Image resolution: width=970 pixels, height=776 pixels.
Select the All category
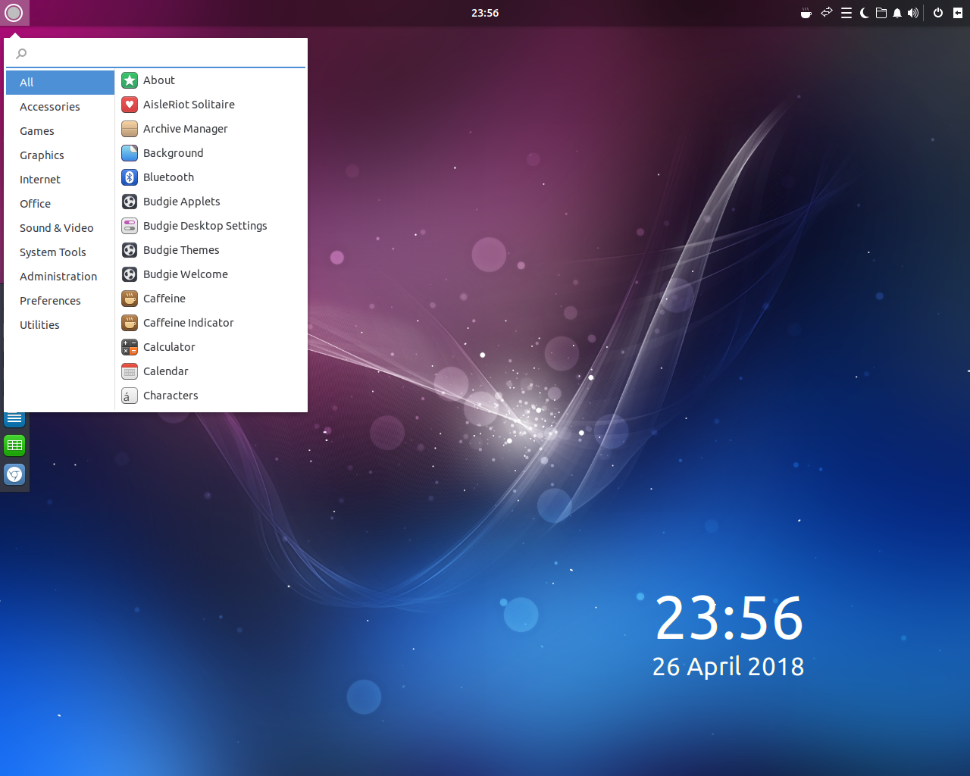pyautogui.click(x=60, y=83)
